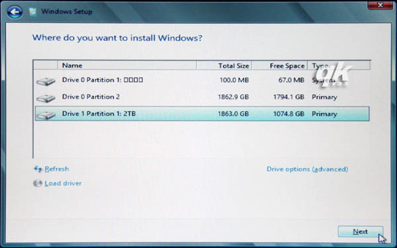Image resolution: width=397 pixels, height=248 pixels.
Task: Click drive icon for Drive 0 Partition 1
Action: 46,81
